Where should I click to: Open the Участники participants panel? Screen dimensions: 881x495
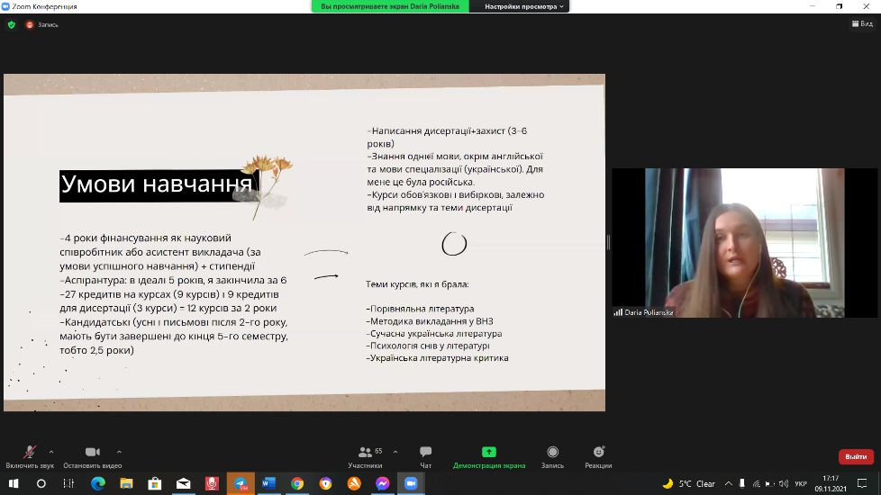[365, 453]
